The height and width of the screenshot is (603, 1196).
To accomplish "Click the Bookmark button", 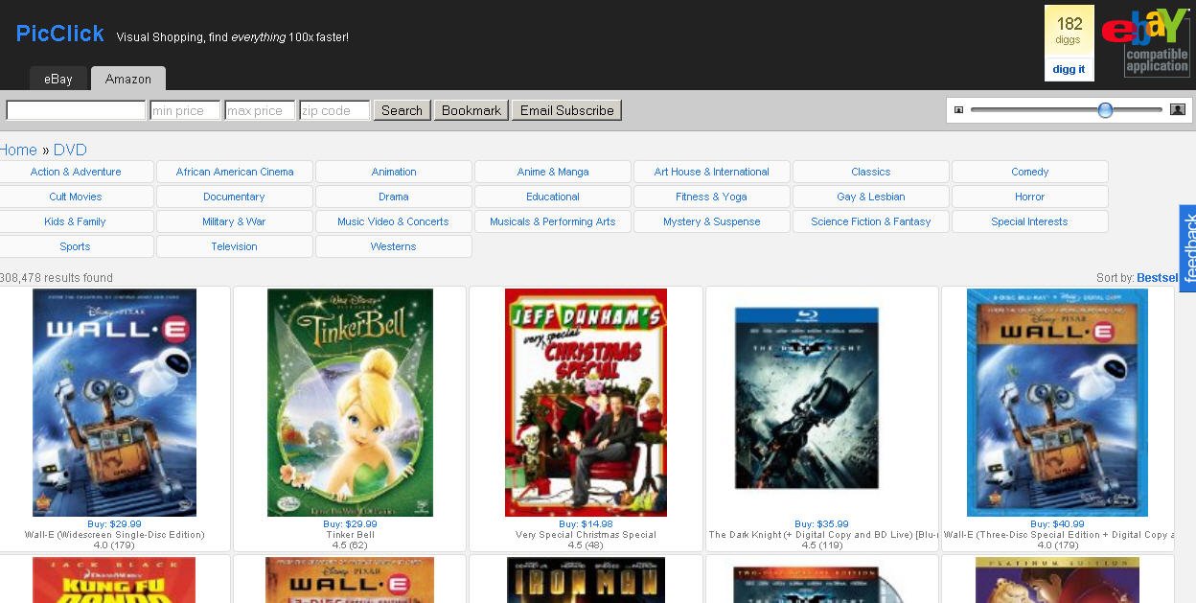I will (x=471, y=110).
